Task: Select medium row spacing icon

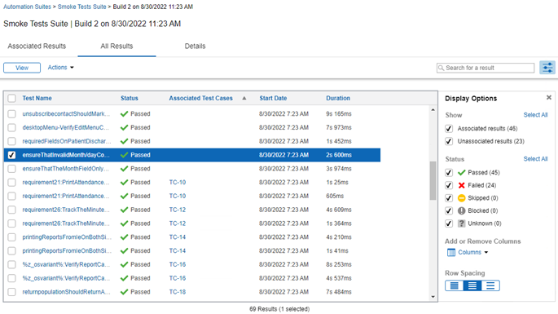Action: coord(472,285)
